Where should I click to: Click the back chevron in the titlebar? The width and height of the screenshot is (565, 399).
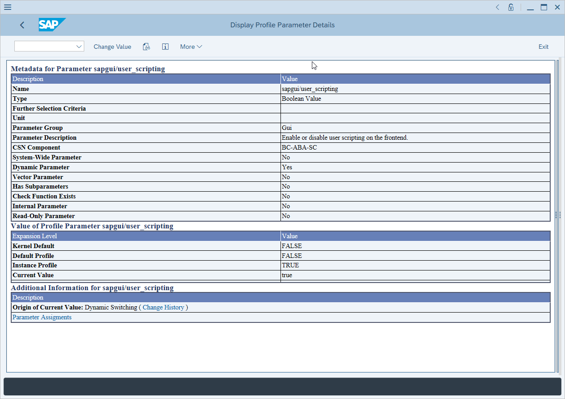coord(497,7)
